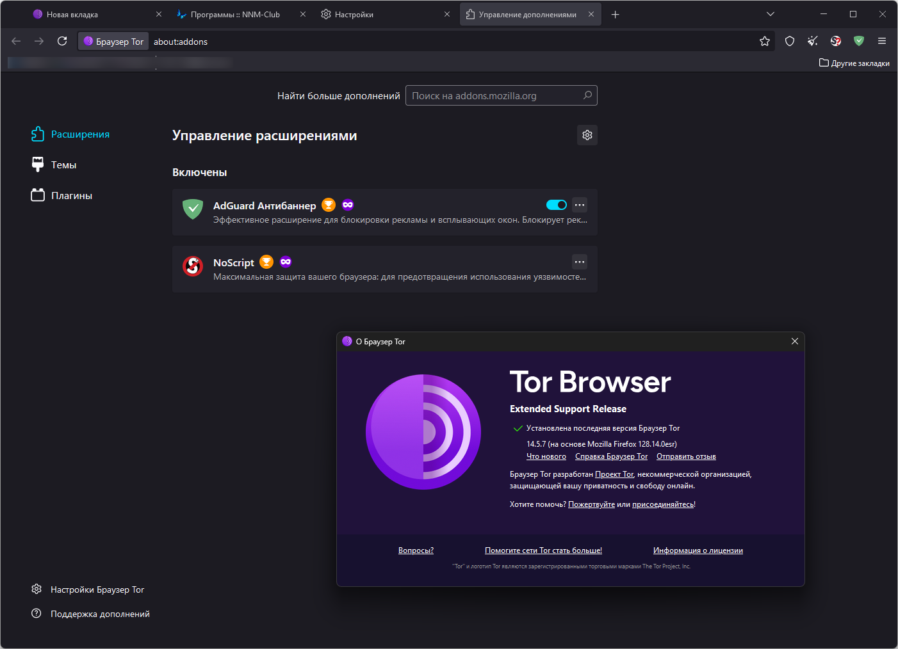Disable the AdGuard Антибаннер toggle

pos(557,205)
